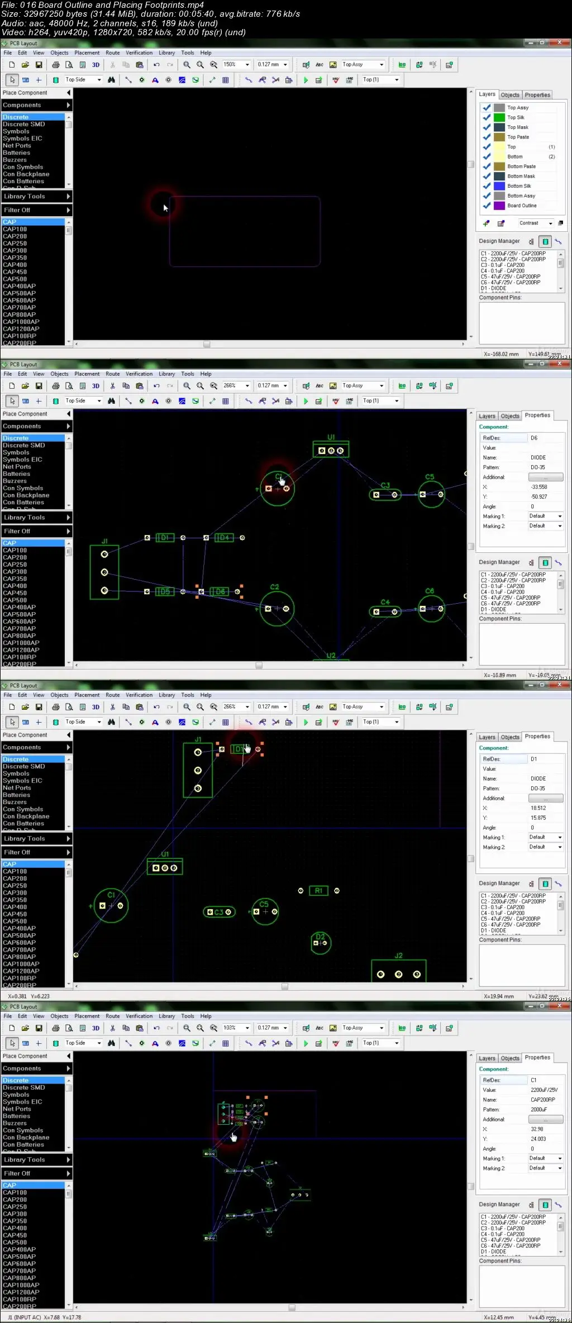572x1323 pixels.
Task: Open layer properties icon left of Contrast
Action: [501, 223]
